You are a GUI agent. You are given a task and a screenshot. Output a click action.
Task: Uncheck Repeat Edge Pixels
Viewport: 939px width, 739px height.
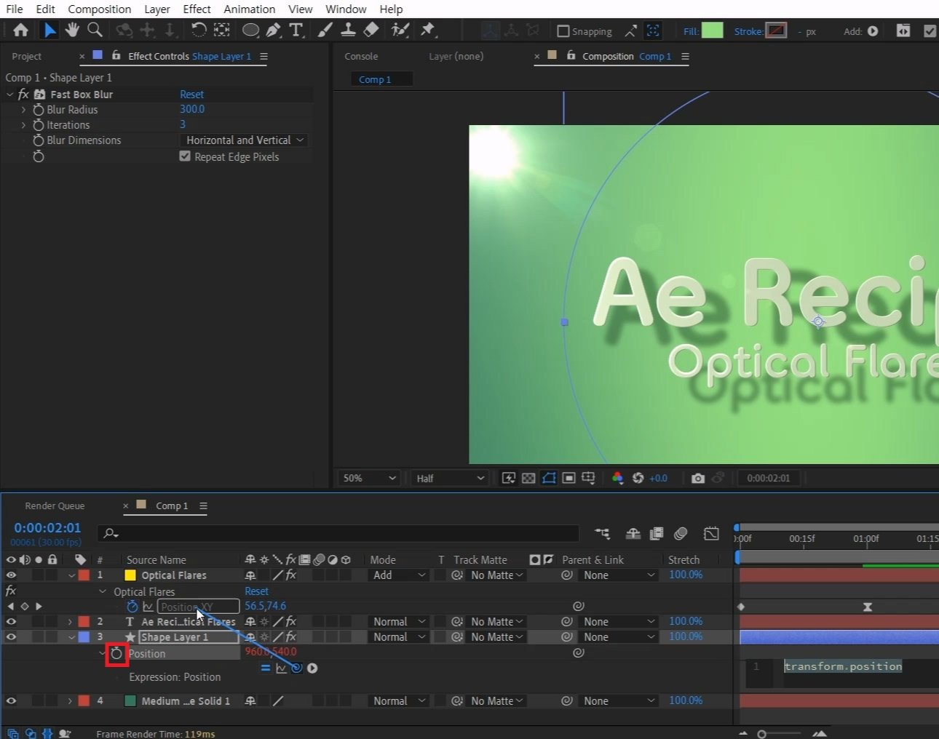click(185, 156)
